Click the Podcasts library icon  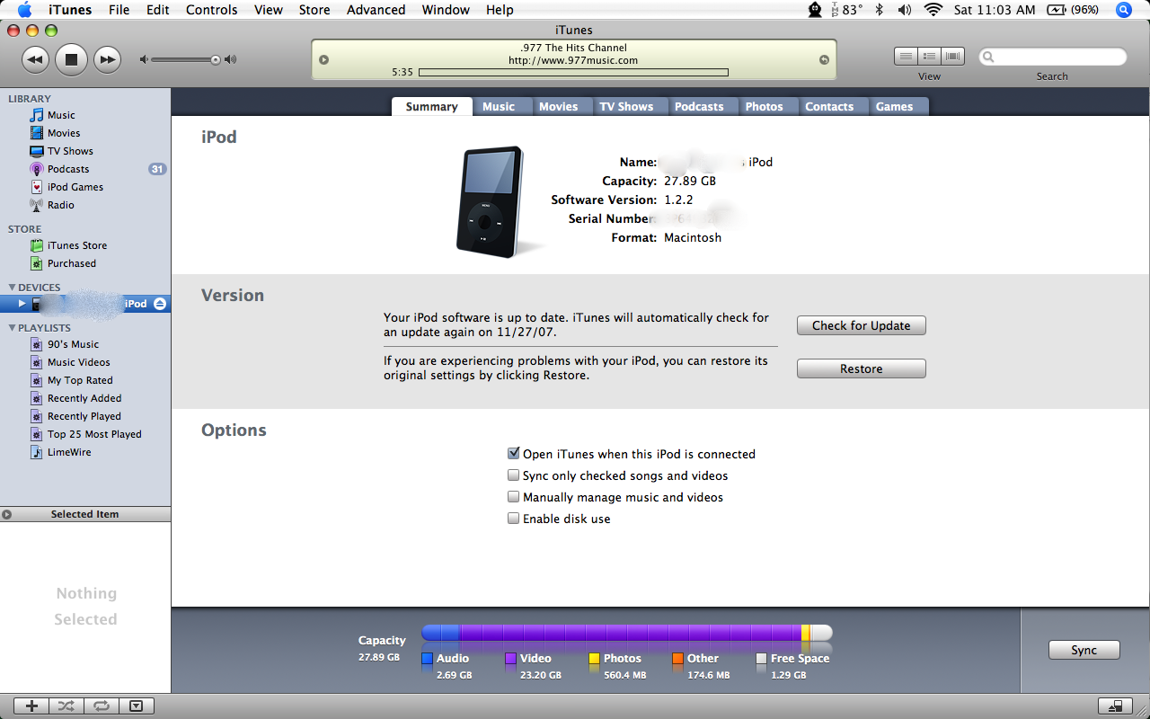37,169
